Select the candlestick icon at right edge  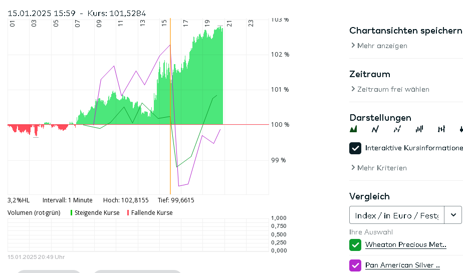point(460,129)
